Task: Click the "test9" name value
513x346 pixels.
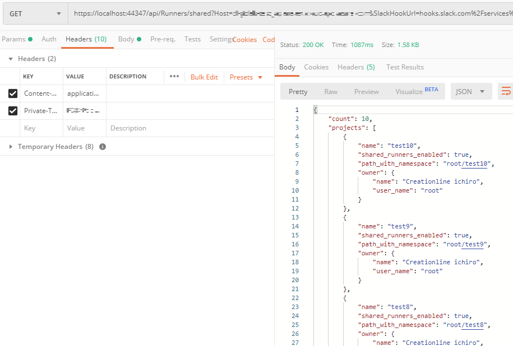Action: coord(400,226)
